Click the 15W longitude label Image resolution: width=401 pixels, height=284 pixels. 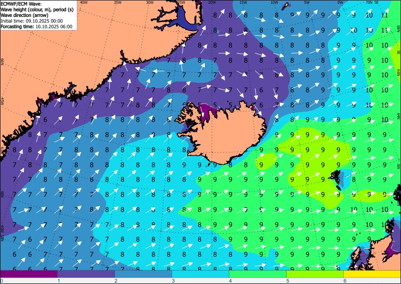243,2
